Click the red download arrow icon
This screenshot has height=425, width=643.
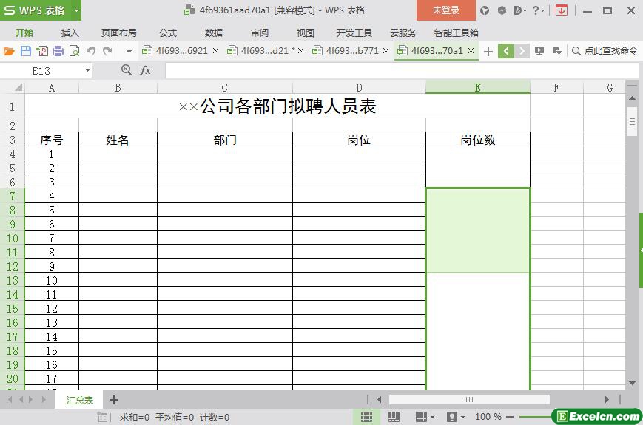pos(562,10)
